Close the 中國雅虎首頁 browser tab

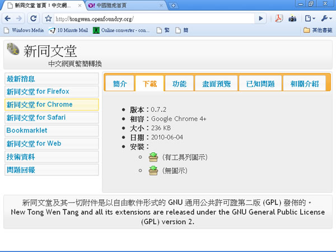[161, 6]
